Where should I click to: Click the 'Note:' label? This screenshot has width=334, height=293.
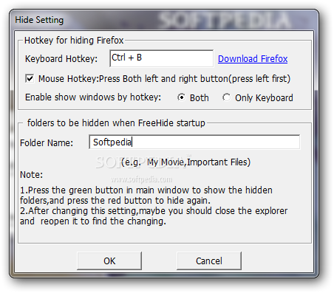tap(31, 175)
